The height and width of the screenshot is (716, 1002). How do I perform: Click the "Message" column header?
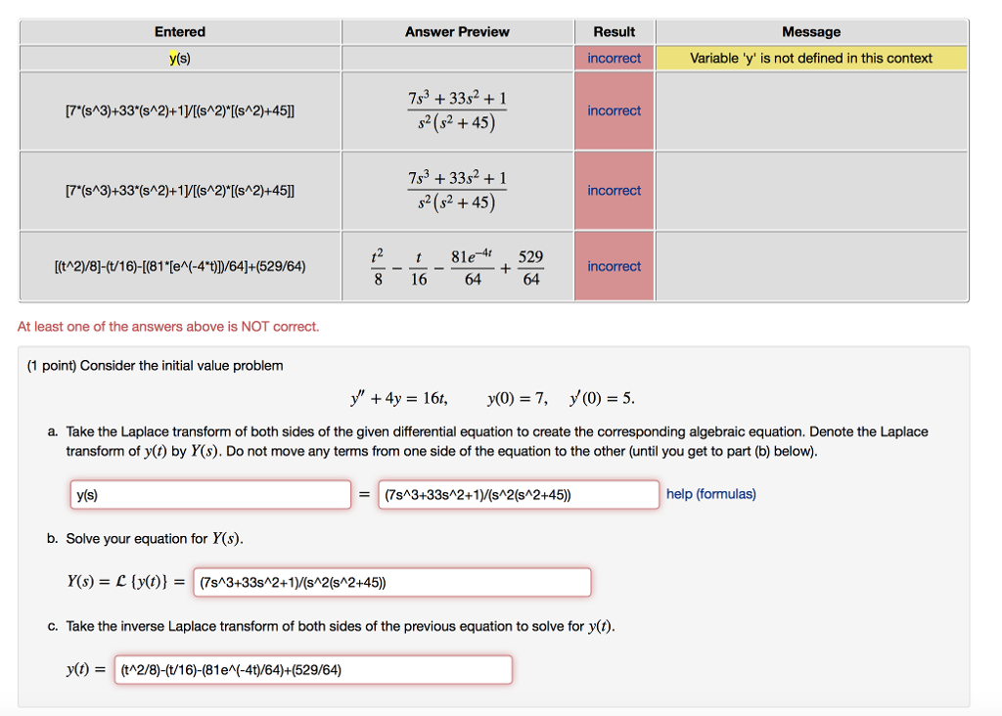tap(811, 32)
